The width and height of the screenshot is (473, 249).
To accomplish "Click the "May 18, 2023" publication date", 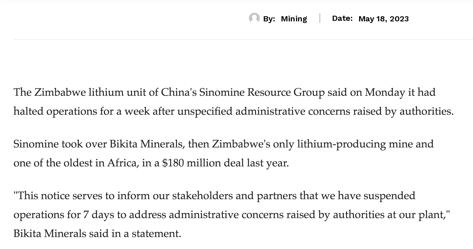I will click(383, 19).
